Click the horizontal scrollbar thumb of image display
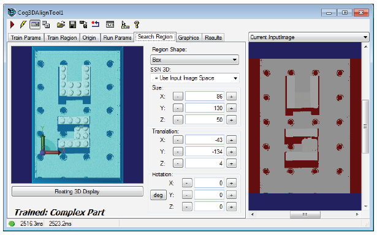377x235 pixels. 305,214
